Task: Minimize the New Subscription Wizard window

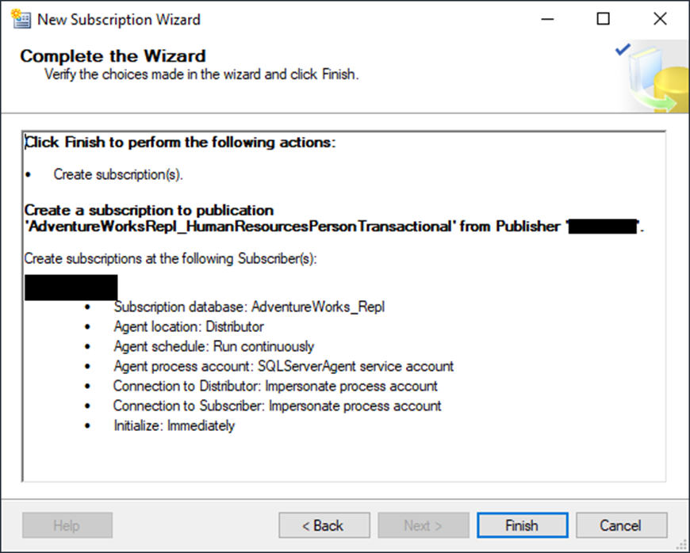Action: [547, 19]
